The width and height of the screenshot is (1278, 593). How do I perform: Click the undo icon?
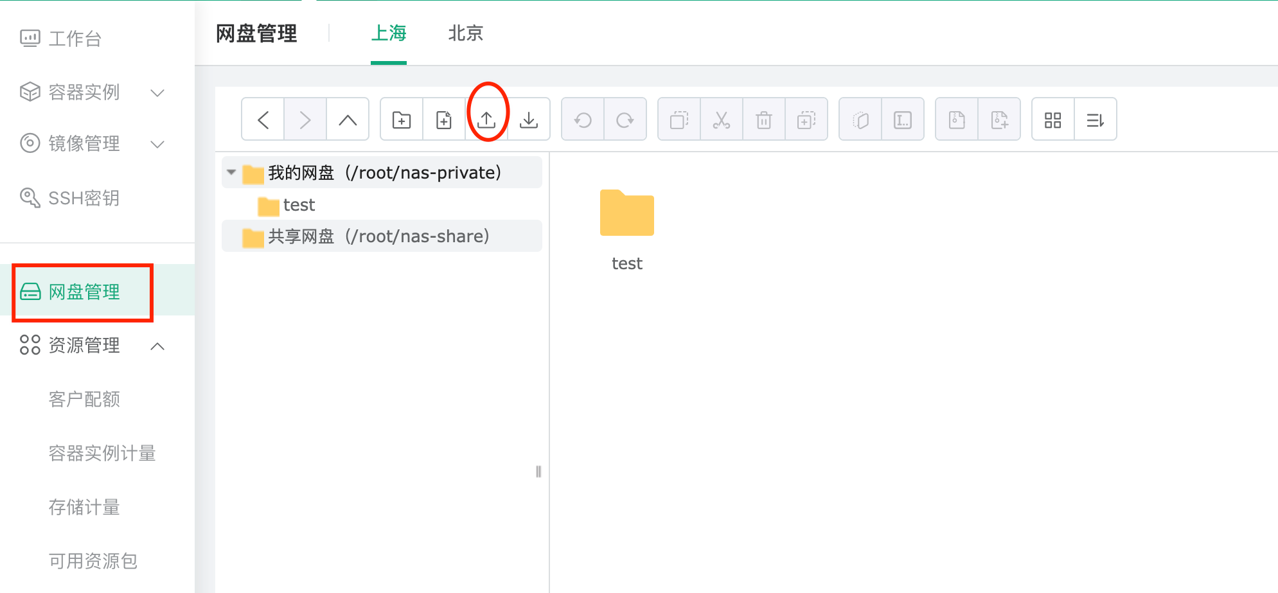pyautogui.click(x=583, y=119)
